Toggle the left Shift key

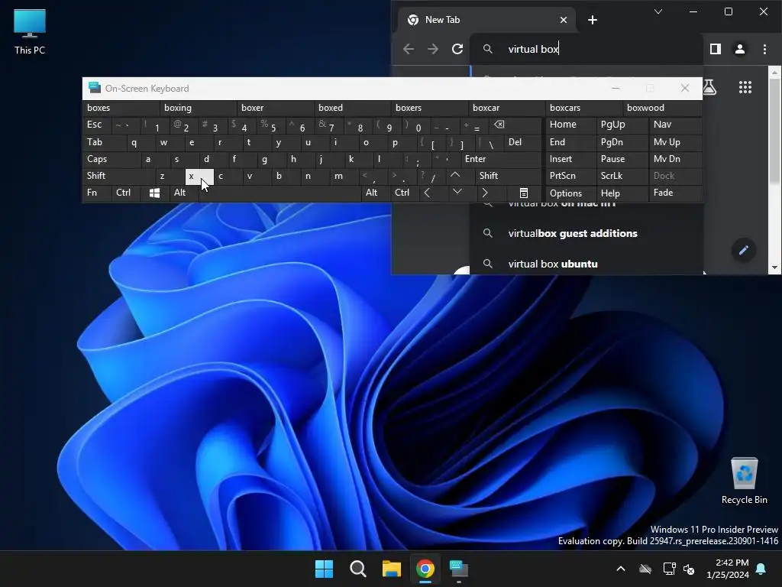pos(119,177)
